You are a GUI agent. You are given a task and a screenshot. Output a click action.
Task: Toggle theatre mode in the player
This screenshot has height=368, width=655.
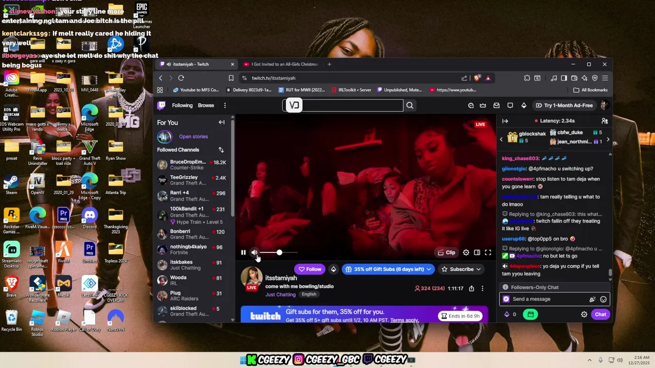[477, 252]
